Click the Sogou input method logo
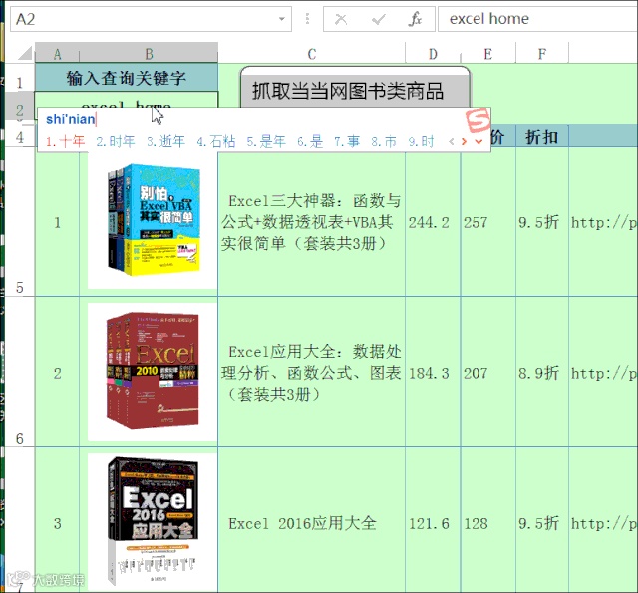Viewport: 638px width, 593px height. click(478, 120)
